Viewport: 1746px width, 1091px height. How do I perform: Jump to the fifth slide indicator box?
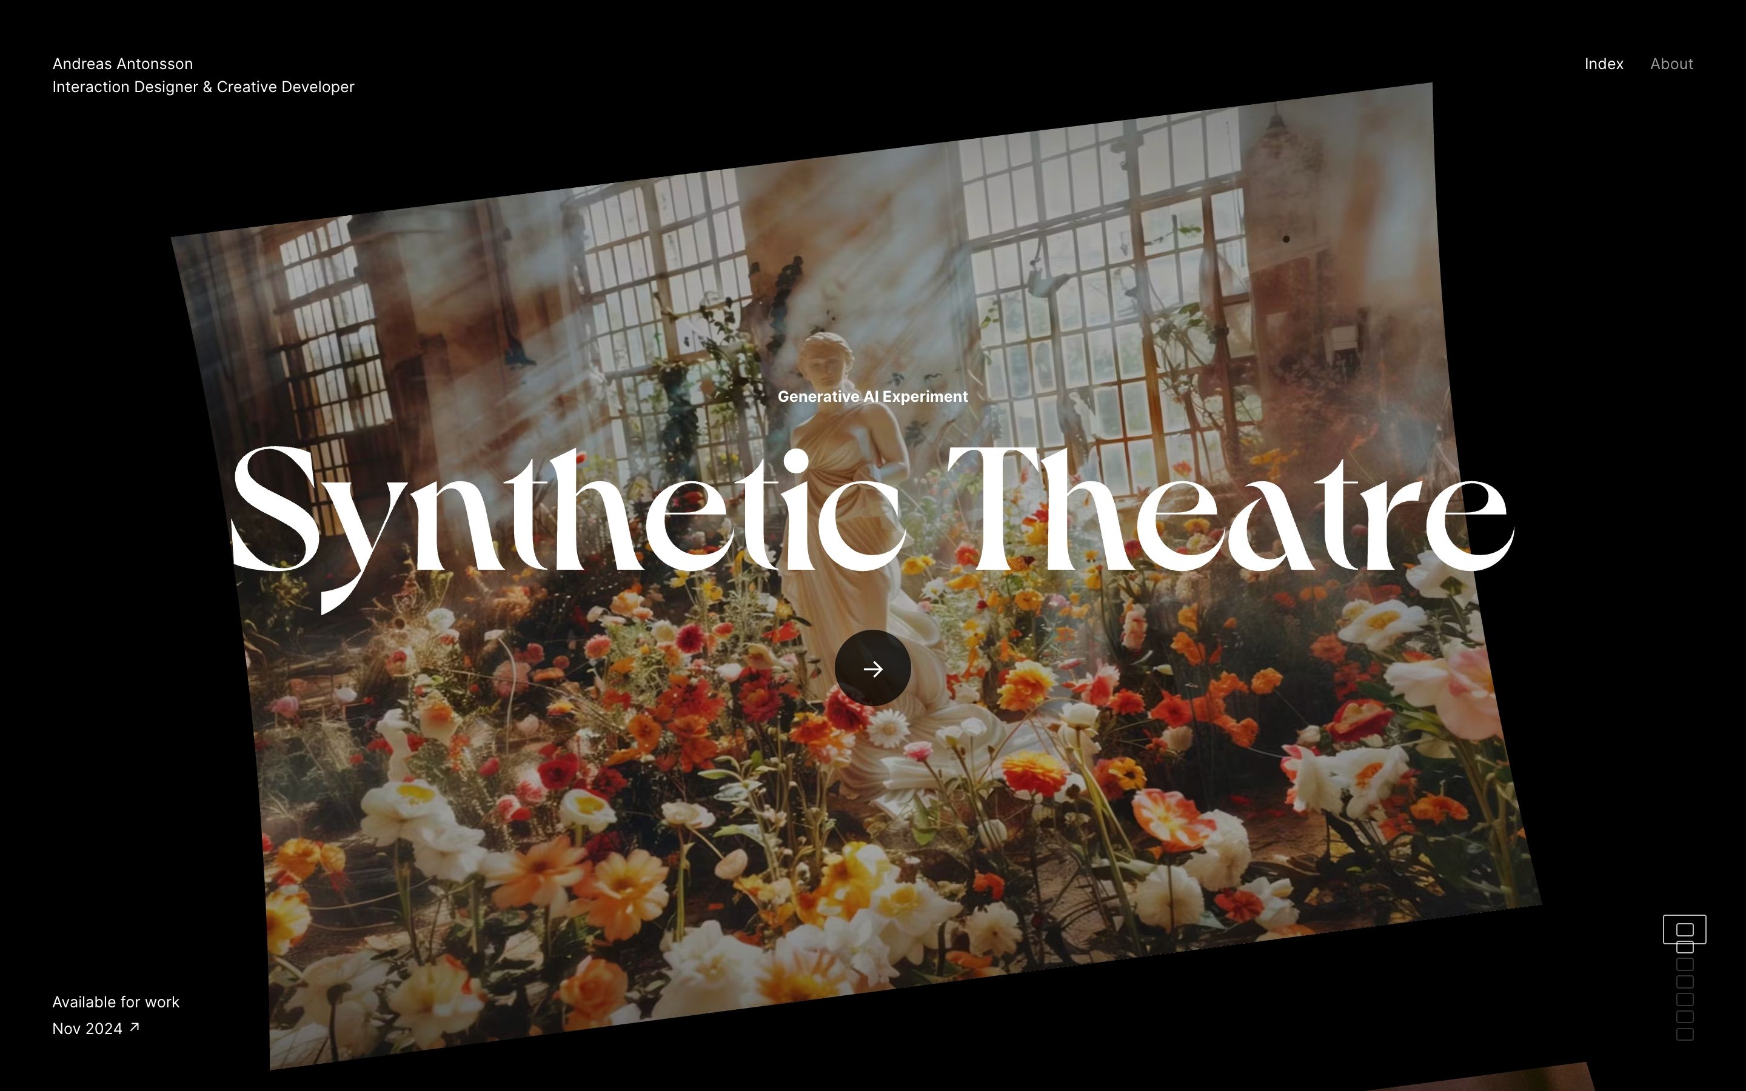coord(1684,999)
